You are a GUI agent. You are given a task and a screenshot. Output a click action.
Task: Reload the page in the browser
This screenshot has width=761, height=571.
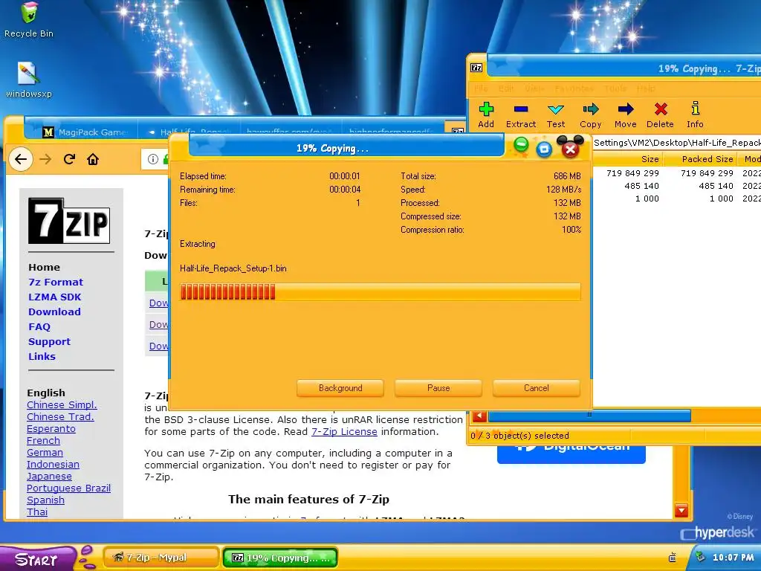69,159
